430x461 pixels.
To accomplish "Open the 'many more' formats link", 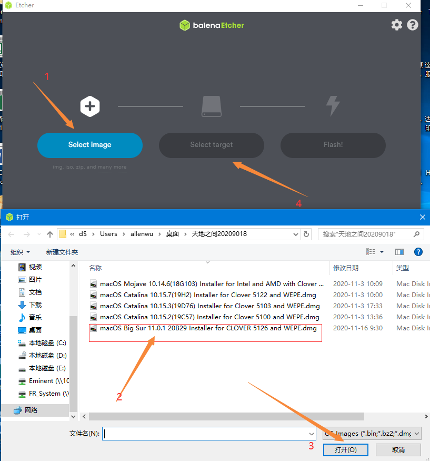I will coord(112,167).
